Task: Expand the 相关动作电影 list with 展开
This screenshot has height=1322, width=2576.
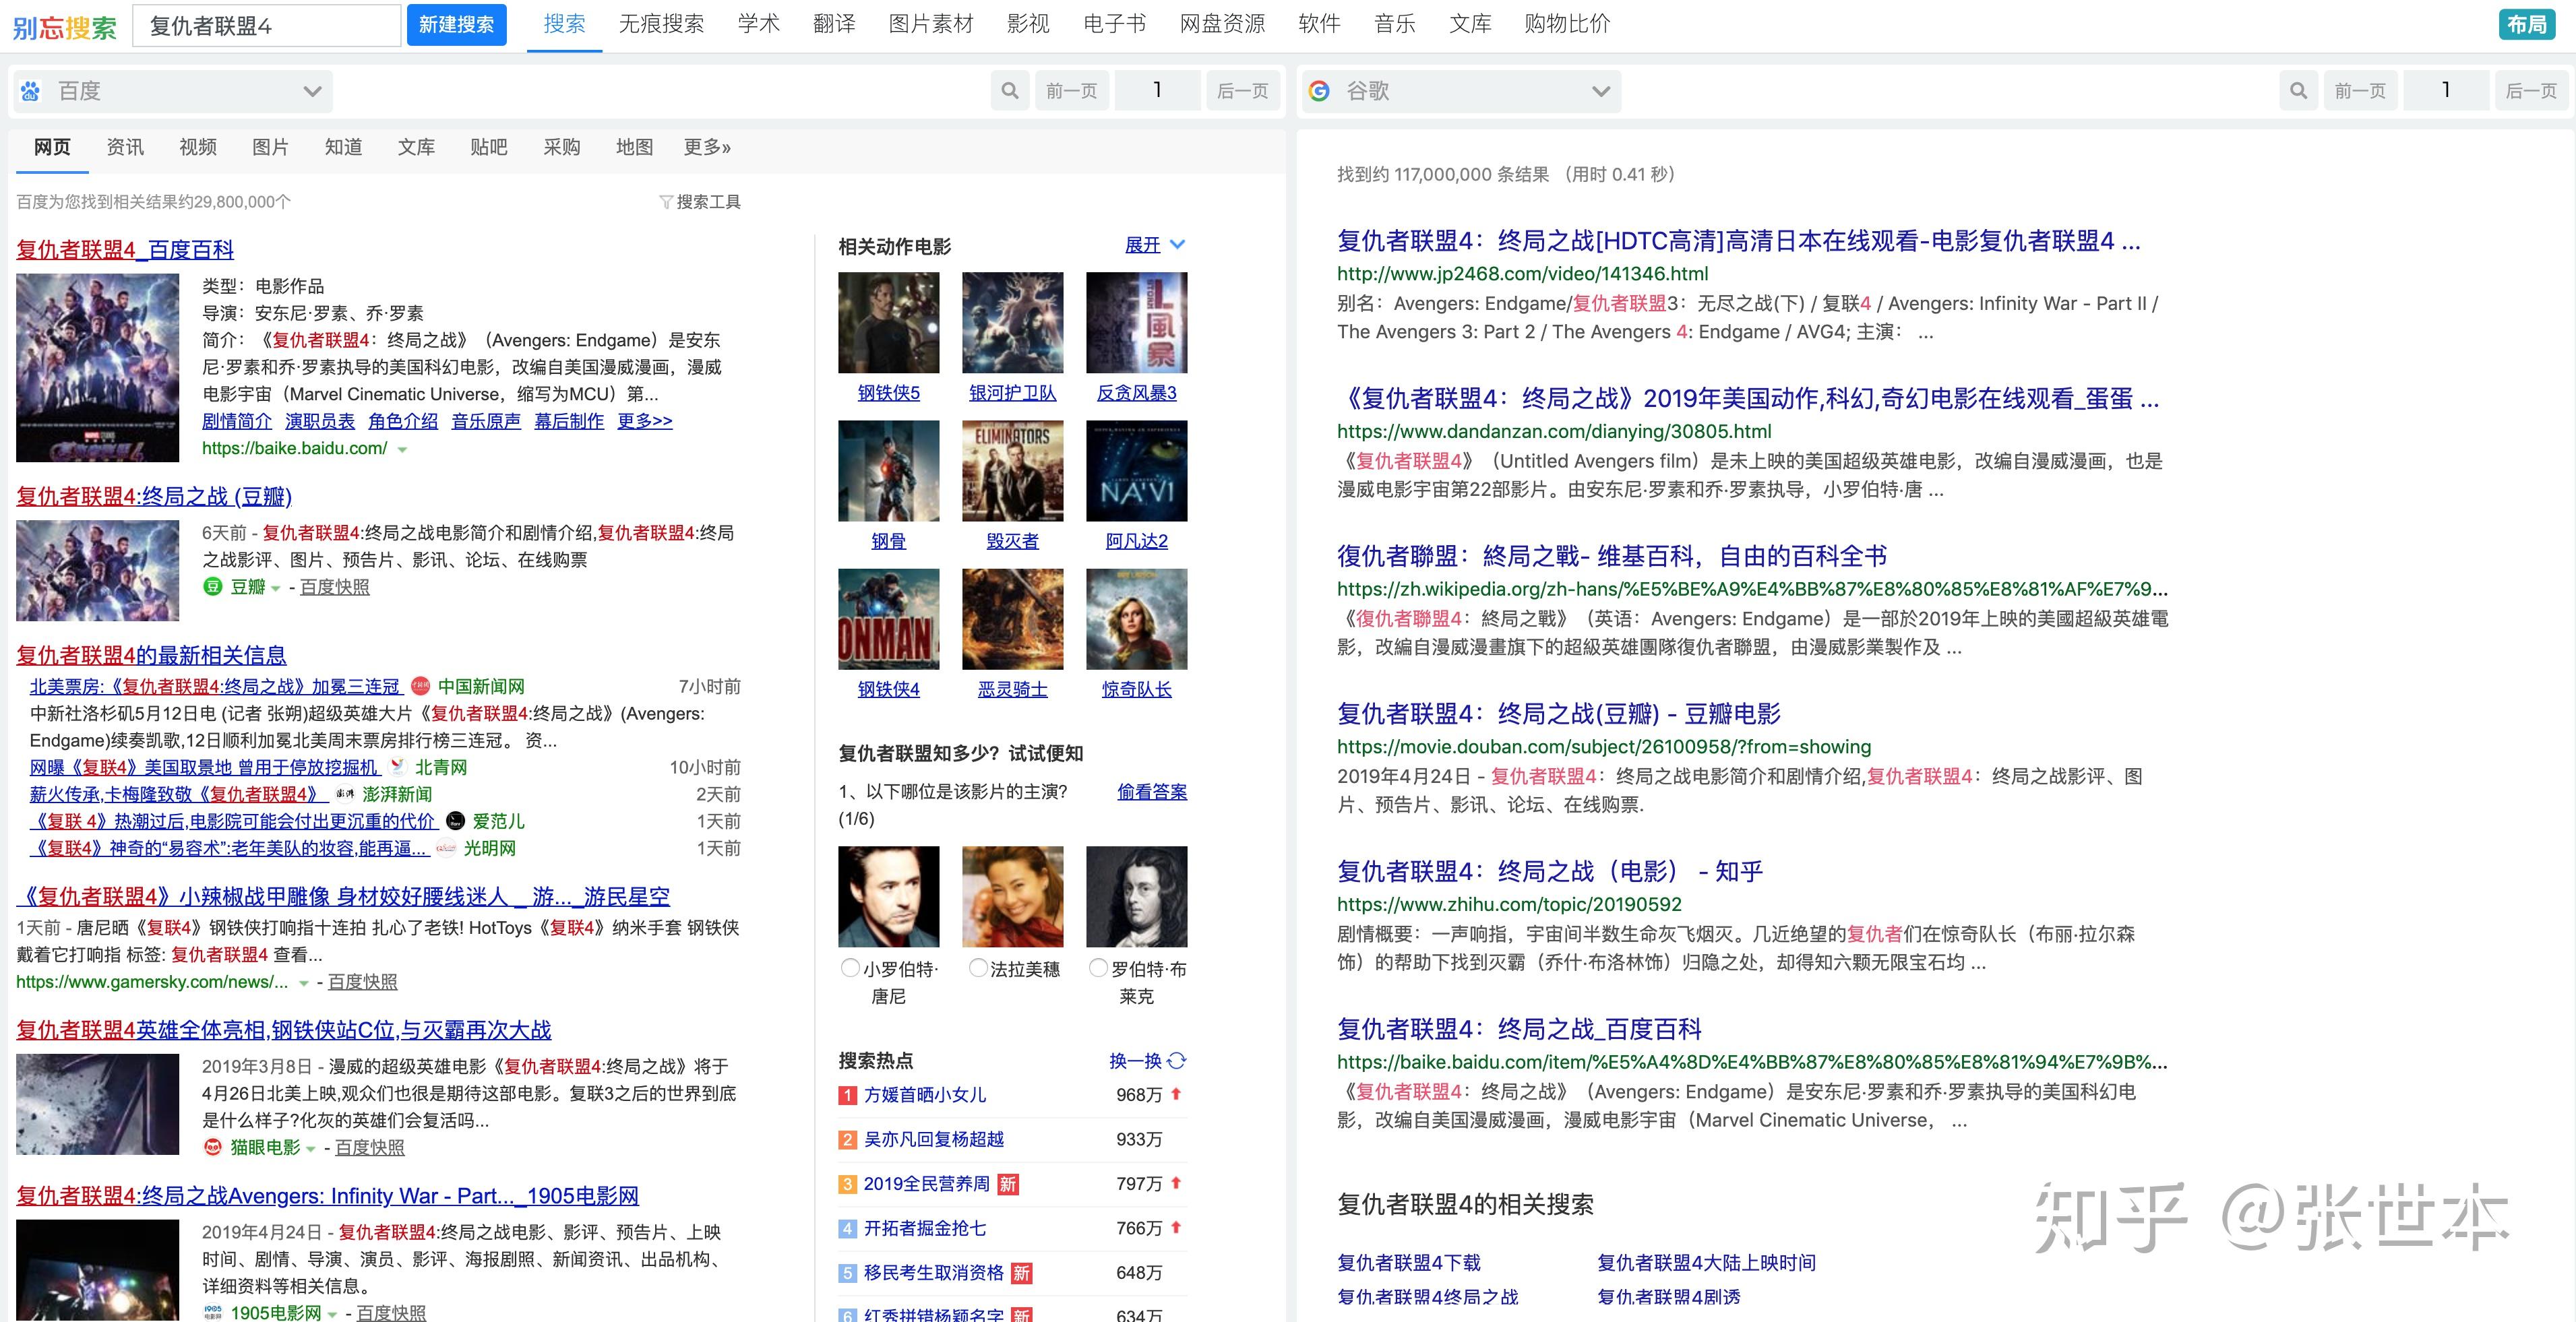Action: 1154,245
